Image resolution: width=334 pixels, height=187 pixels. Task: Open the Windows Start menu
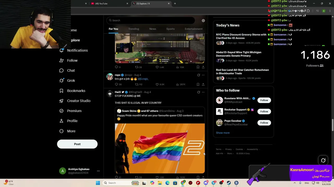coord(98,183)
